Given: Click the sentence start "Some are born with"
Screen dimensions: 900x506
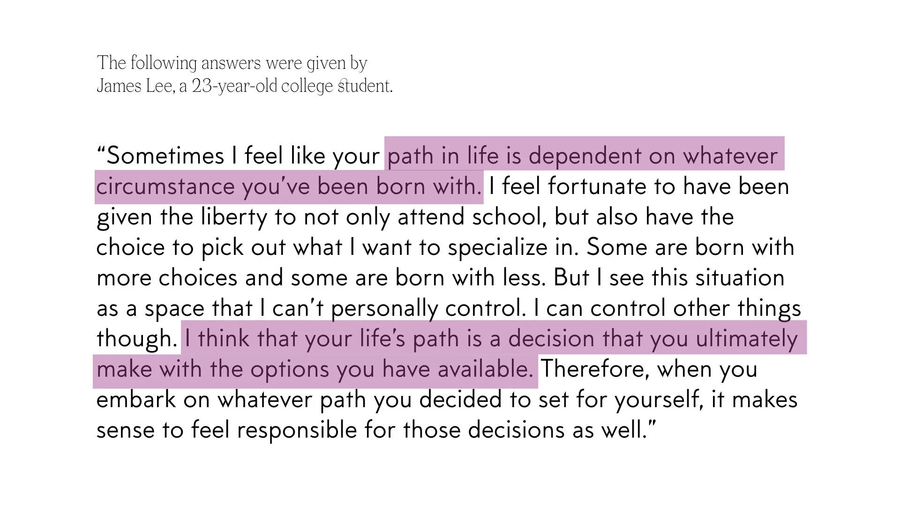Looking at the screenshot, I should [x=690, y=247].
